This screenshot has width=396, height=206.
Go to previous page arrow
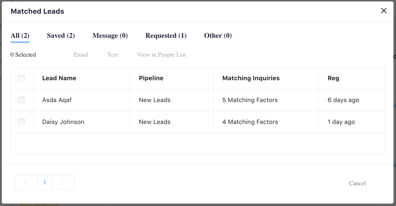[26, 183]
